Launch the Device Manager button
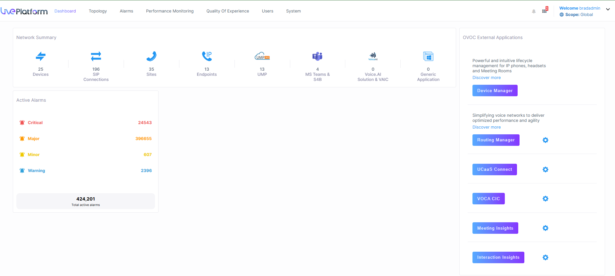 (495, 91)
